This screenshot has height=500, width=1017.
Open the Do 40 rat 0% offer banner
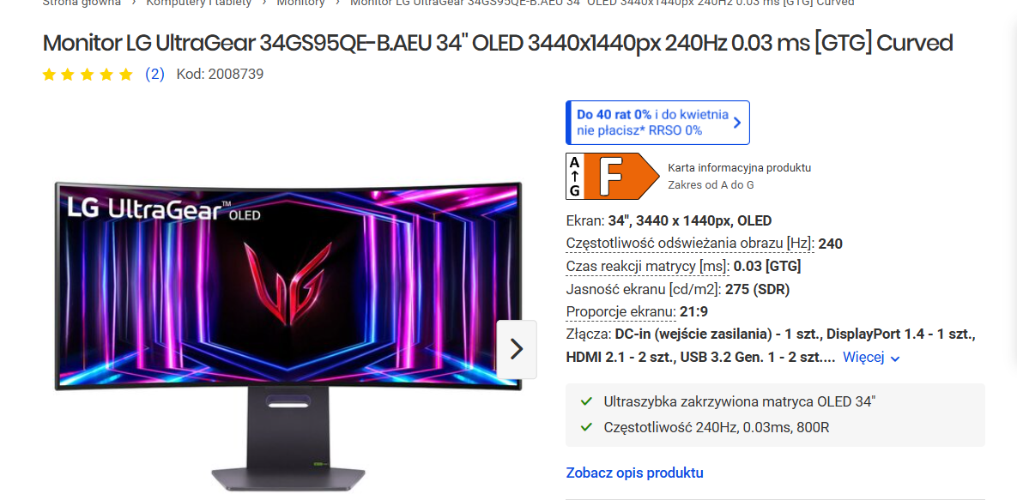pyautogui.click(x=657, y=123)
